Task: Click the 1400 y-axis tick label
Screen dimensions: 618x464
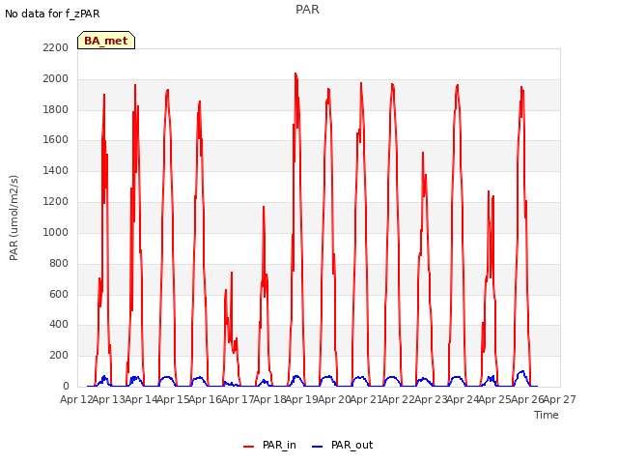Action: [x=56, y=170]
